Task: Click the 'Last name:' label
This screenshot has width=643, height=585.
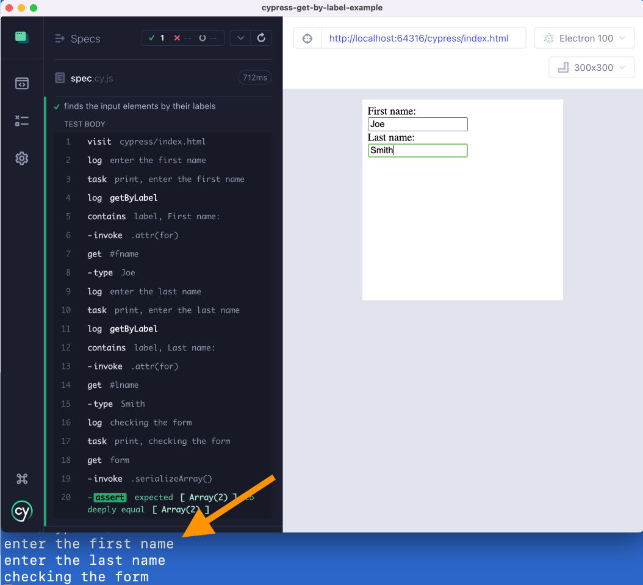Action: pos(391,137)
